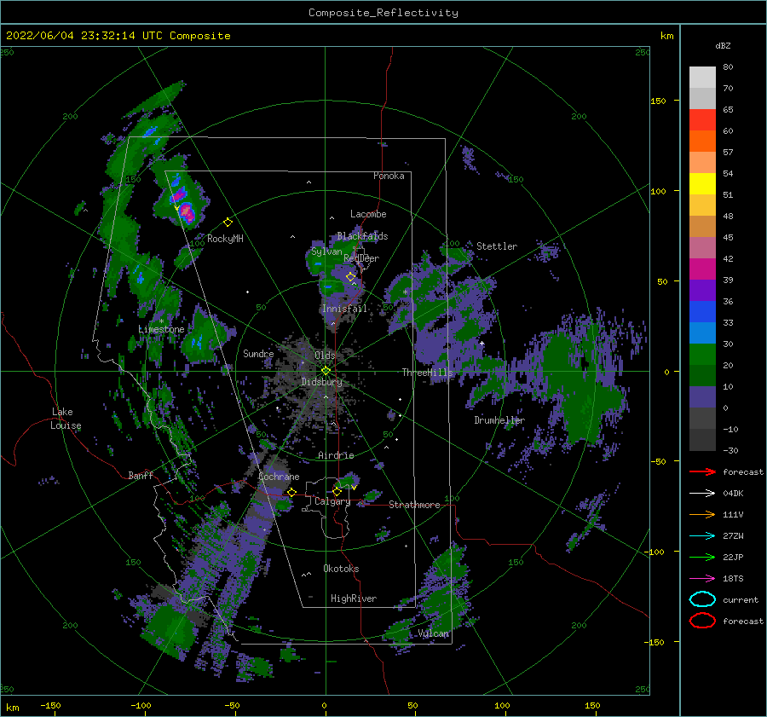767x717 pixels.
Task: Click the magenta 18TS arrow icon
Action: click(702, 579)
